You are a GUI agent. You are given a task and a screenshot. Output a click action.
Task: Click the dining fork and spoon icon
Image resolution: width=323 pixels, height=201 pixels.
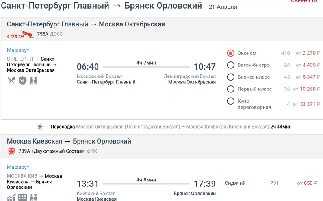click(11, 81)
